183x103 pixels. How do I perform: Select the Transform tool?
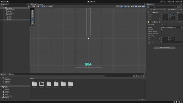32,22
